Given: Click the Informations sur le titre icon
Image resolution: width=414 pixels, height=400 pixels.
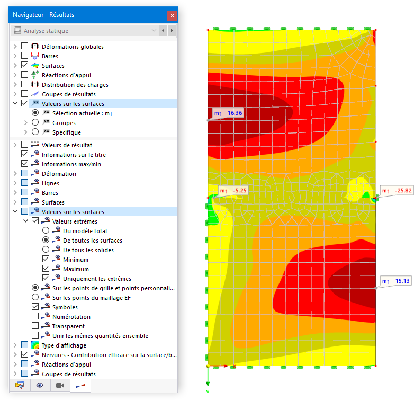Looking at the screenshot, I should [x=35, y=154].
